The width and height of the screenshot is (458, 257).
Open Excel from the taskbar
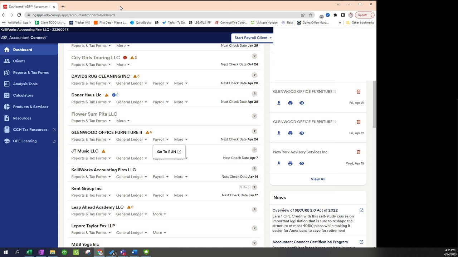coord(29,252)
